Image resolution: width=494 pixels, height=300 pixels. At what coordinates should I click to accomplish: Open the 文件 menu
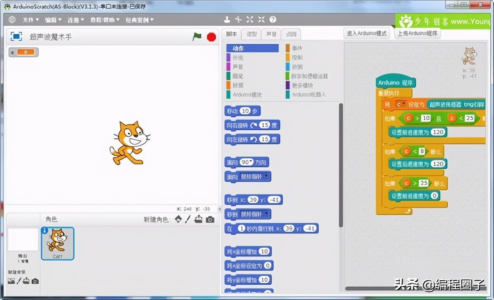coord(31,20)
